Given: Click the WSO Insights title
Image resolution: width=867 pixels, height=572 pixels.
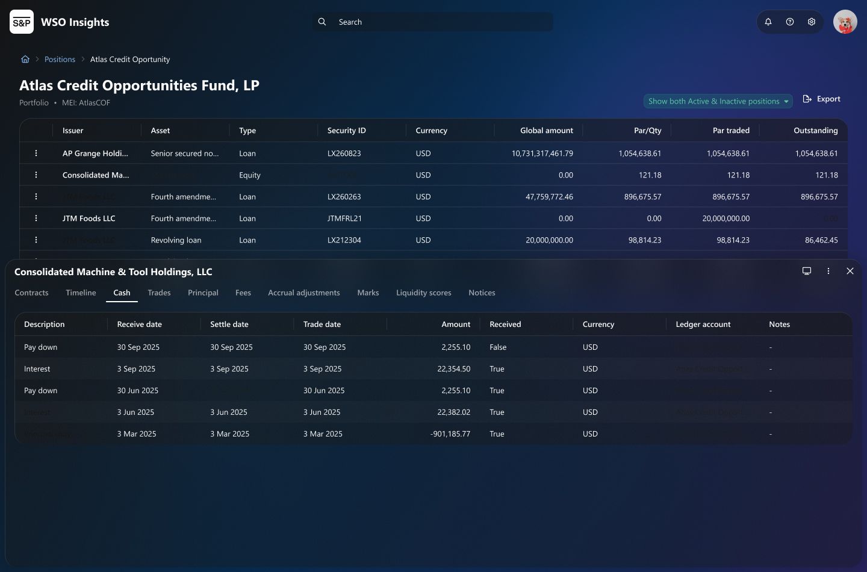Looking at the screenshot, I should coord(75,22).
